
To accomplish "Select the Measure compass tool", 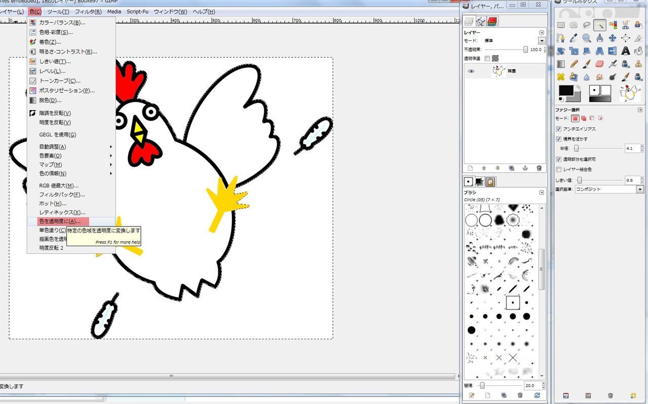I will (x=600, y=38).
